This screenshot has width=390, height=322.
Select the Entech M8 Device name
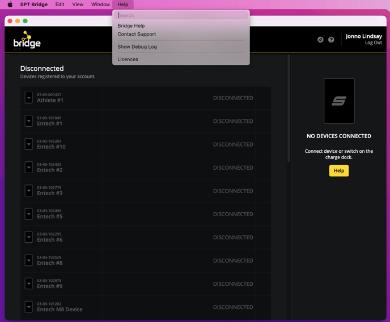(60, 310)
